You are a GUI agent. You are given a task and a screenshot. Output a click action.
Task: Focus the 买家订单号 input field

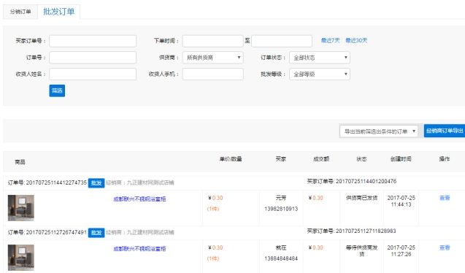tap(93, 41)
